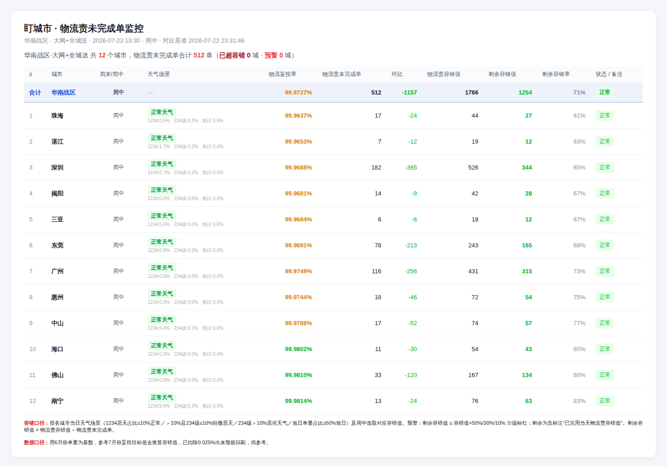This screenshot has width=667, height=466.
Task: Select city name 海口
Action: 57,349
